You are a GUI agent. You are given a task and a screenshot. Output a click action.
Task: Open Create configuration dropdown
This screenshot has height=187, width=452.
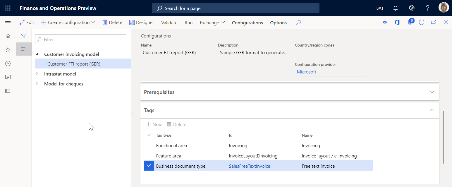(68, 23)
